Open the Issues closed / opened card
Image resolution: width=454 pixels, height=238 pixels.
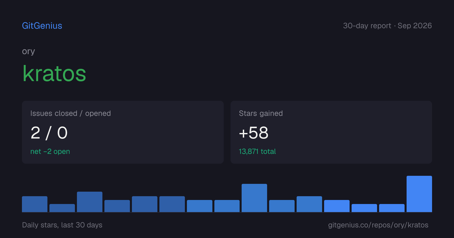(x=123, y=132)
